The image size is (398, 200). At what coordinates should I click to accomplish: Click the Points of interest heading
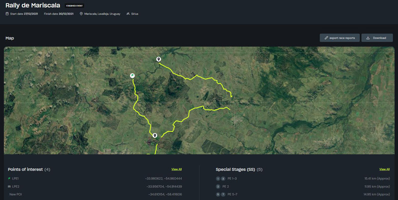tap(25, 169)
